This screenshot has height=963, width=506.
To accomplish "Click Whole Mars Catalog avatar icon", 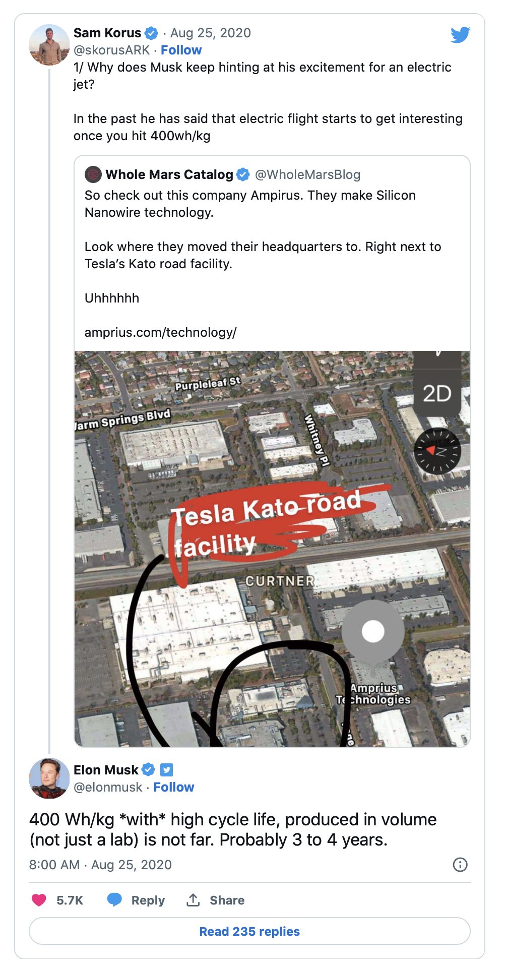I will point(93,174).
